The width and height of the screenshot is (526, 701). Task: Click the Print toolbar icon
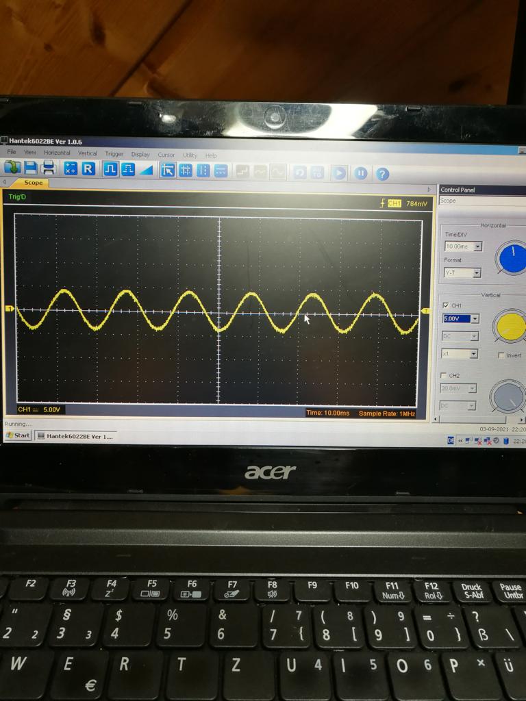[49, 168]
